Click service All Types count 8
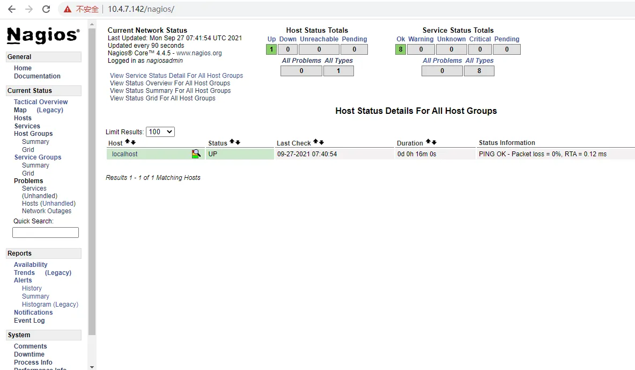635x370 pixels. [x=479, y=71]
